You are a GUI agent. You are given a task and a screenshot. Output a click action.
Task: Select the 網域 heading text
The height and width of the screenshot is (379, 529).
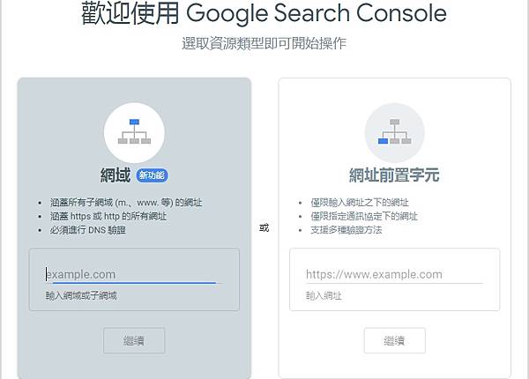click(x=115, y=175)
